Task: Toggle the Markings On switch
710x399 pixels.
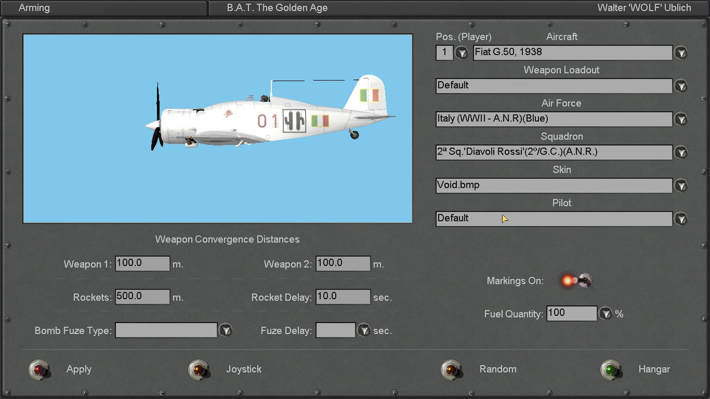Action: click(x=577, y=281)
